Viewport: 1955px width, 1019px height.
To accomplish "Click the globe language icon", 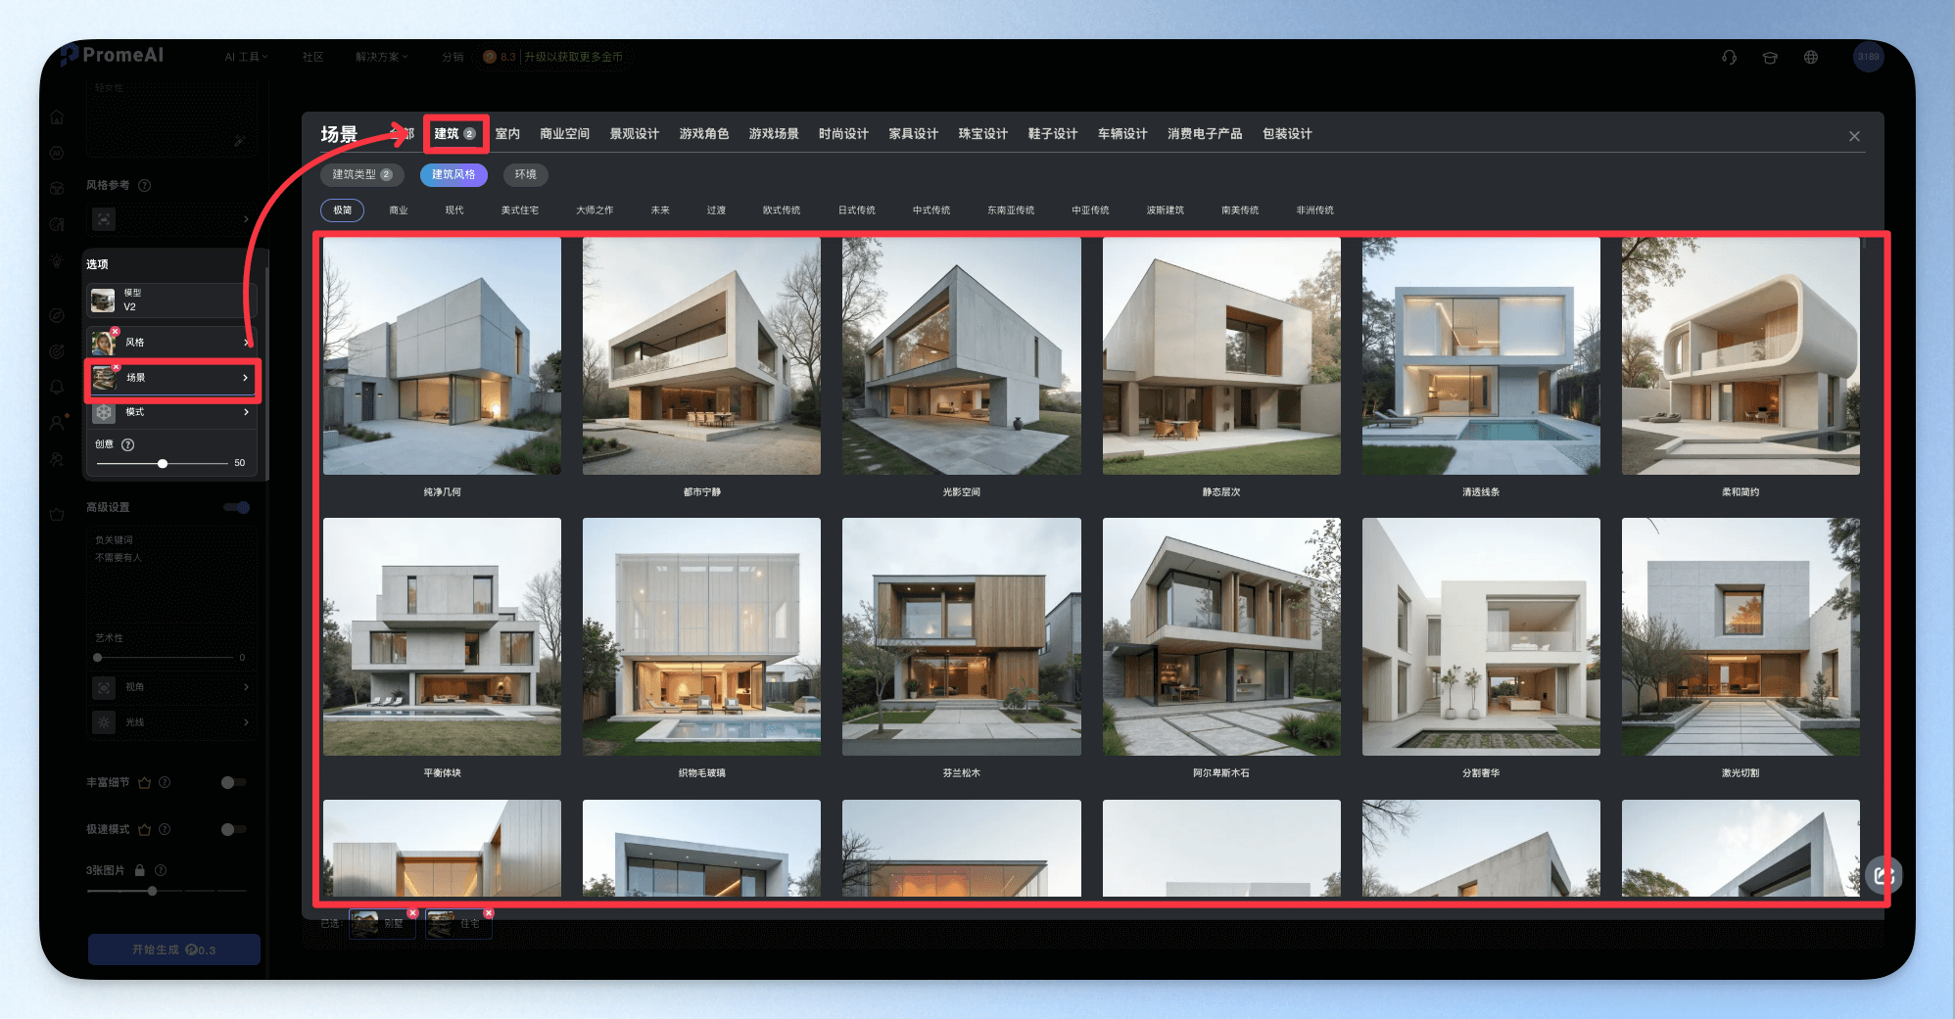I will coord(1811,57).
